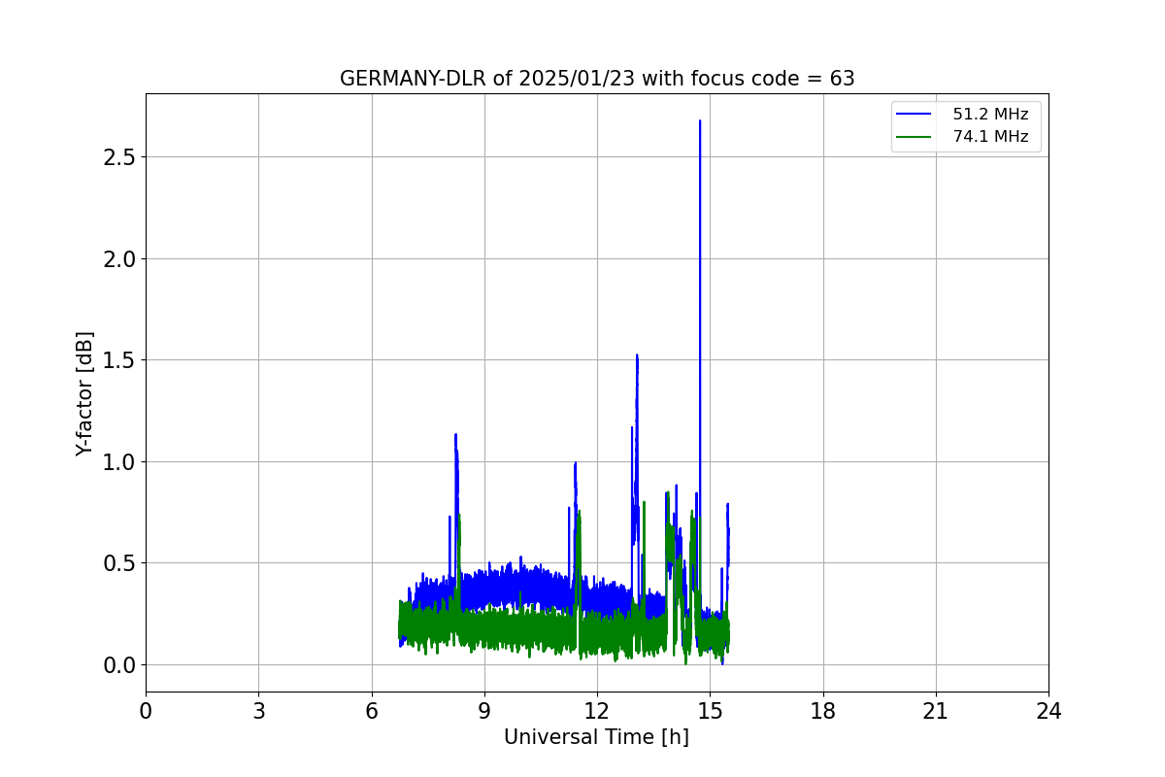The height and width of the screenshot is (777, 1165).
Task: Click the y-axis tick label 0.0
Action: point(120,665)
